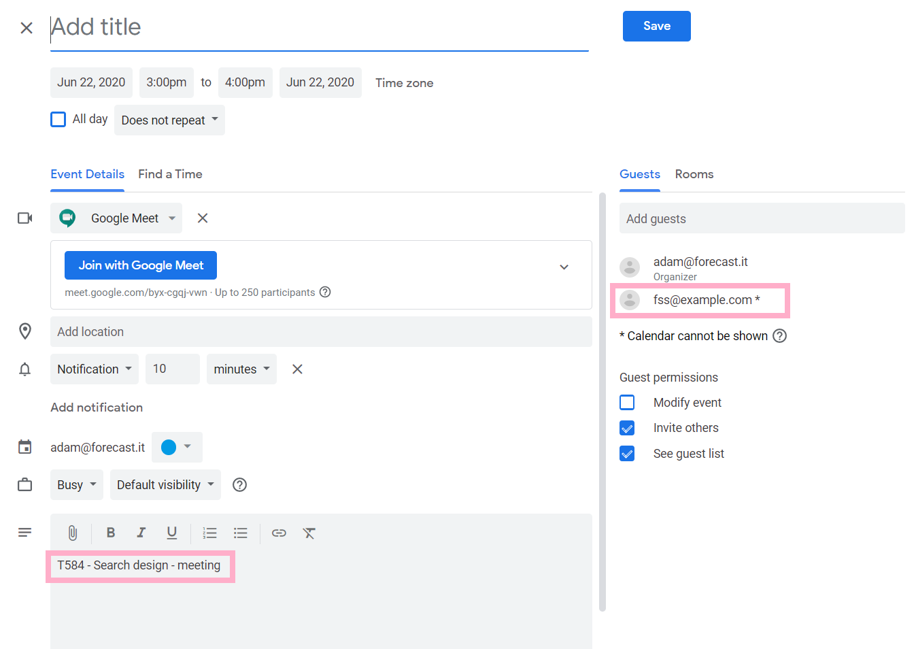Click guest fss@example.com entry

click(700, 300)
